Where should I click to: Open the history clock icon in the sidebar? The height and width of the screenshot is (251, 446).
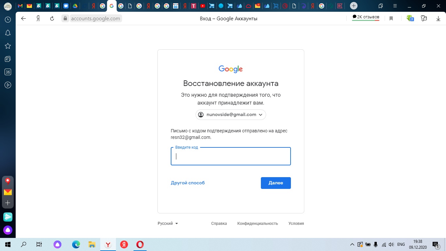pos(8,20)
